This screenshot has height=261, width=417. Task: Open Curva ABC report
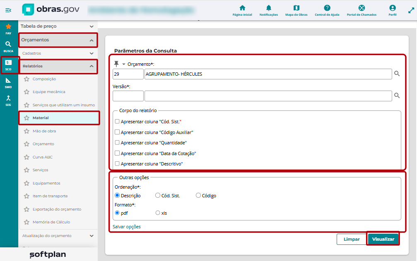(x=43, y=157)
